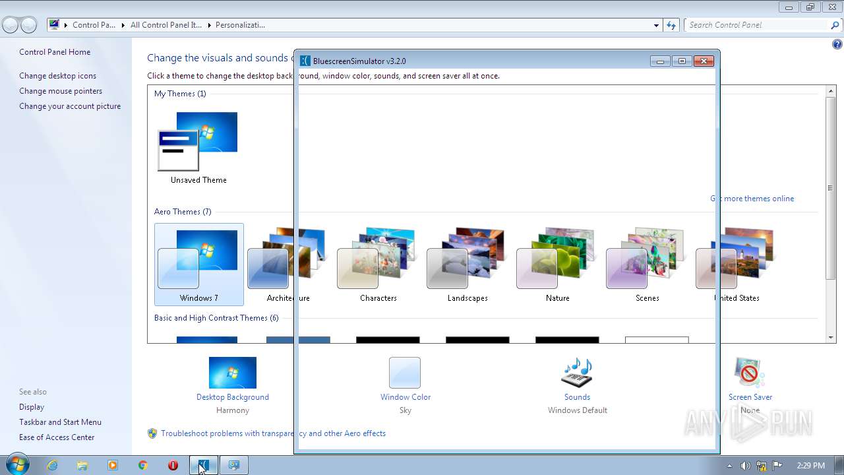Open Ease of Access Center link
Viewport: 844px width, 475px height.
pyautogui.click(x=57, y=437)
